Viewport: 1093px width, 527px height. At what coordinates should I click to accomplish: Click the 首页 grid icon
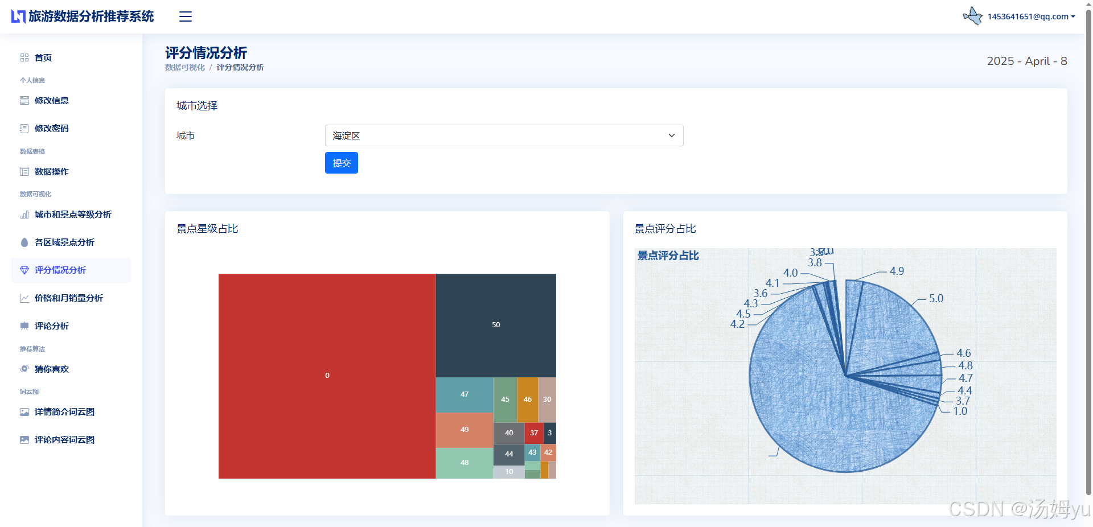[24, 57]
